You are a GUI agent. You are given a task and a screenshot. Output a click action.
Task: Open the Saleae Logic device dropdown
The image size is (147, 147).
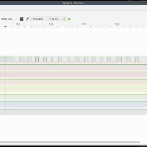click(x=9, y=19)
